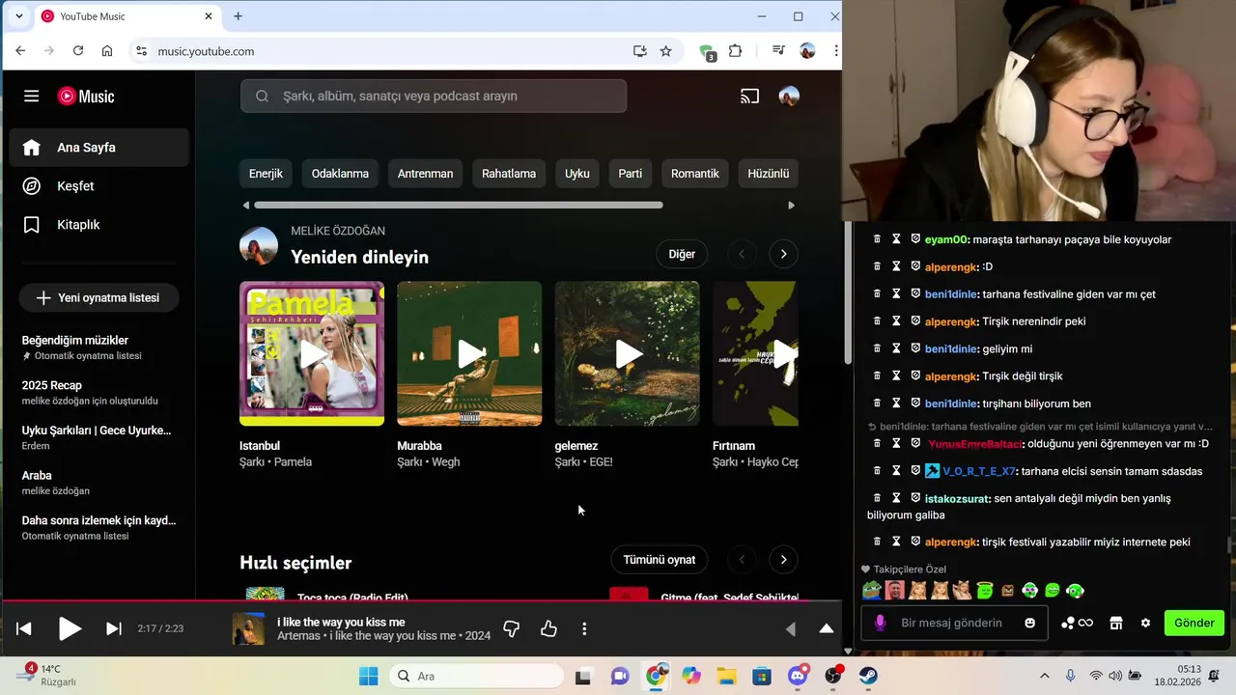Show more player controls with left triangle

[791, 628]
